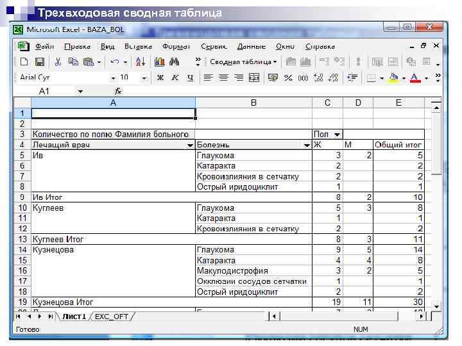Click Increase Decimal icon

click(318, 78)
